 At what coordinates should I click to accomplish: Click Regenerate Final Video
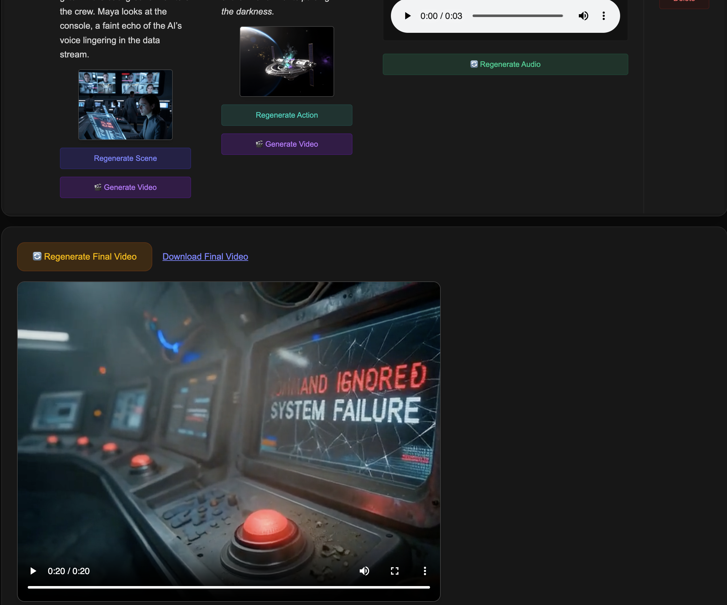84,257
